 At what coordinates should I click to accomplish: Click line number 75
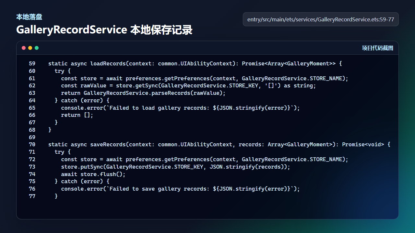pyautogui.click(x=32, y=181)
